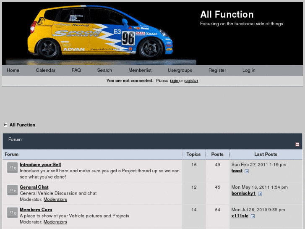Click the arrow icon beside All Function breadcrumb

coord(5,125)
